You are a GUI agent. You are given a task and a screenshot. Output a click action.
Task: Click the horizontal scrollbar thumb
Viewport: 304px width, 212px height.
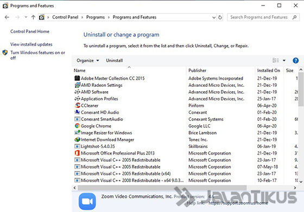[162, 188]
